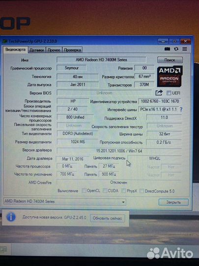
Task: Click the 0.2 ГБ/с bandwidth field
Action: (x=164, y=142)
